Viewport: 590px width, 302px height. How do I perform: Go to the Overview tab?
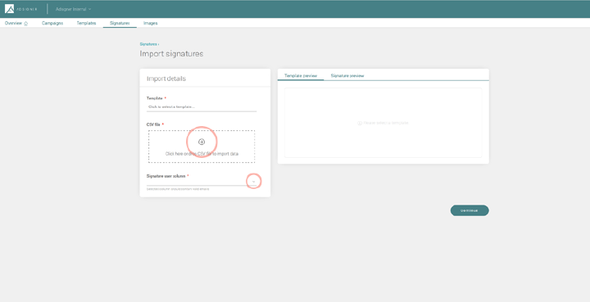point(13,23)
